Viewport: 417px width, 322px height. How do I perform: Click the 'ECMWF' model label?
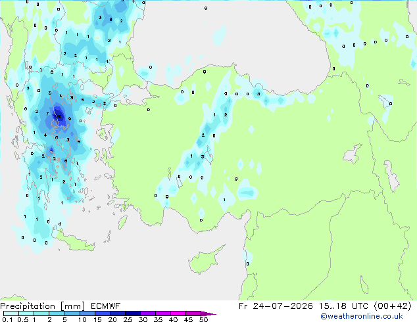105,306
